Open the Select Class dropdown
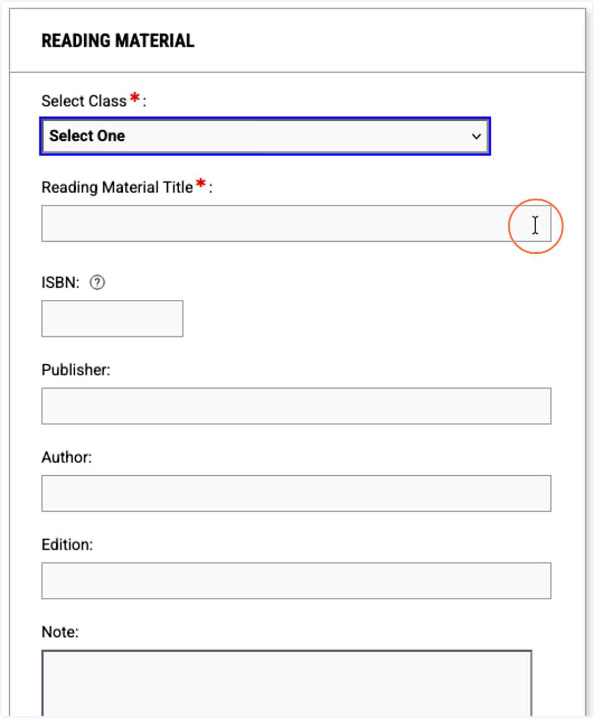Screen dimensions: 594x718 pos(265,136)
